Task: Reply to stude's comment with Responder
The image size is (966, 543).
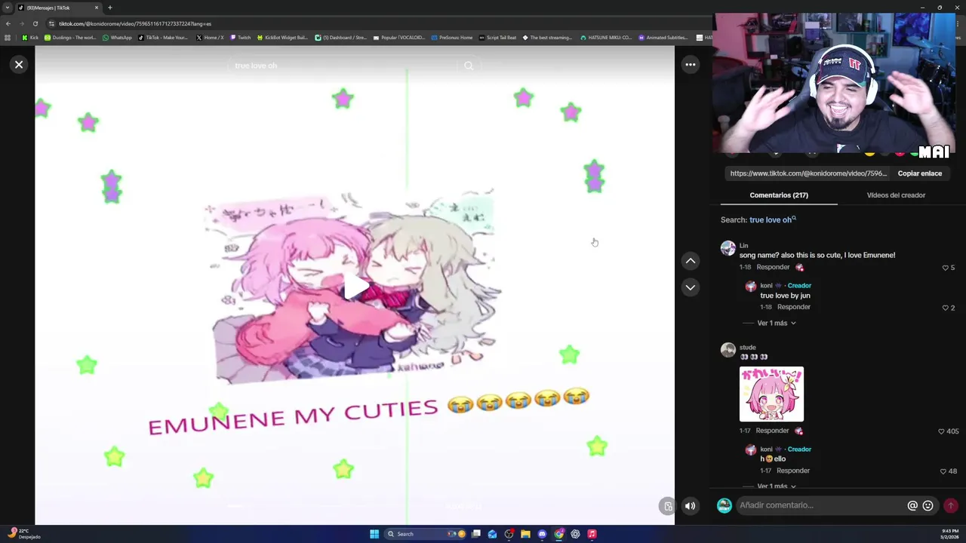Action: [x=773, y=431]
